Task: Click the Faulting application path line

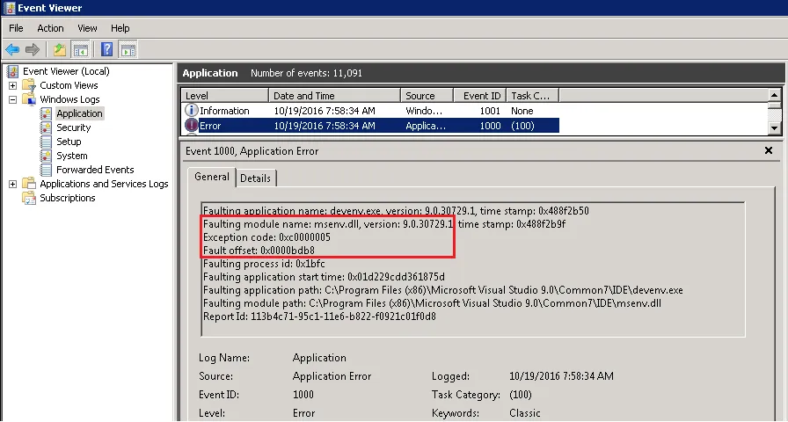Action: (442, 290)
